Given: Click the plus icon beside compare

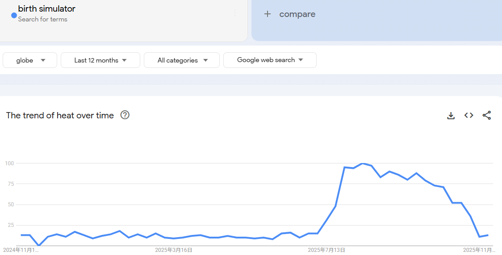Looking at the screenshot, I should point(268,14).
